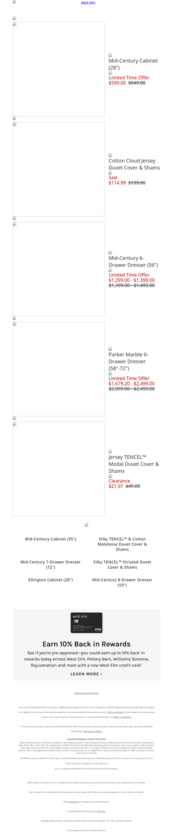Click the West Elm Visa credit card image

(86, 623)
